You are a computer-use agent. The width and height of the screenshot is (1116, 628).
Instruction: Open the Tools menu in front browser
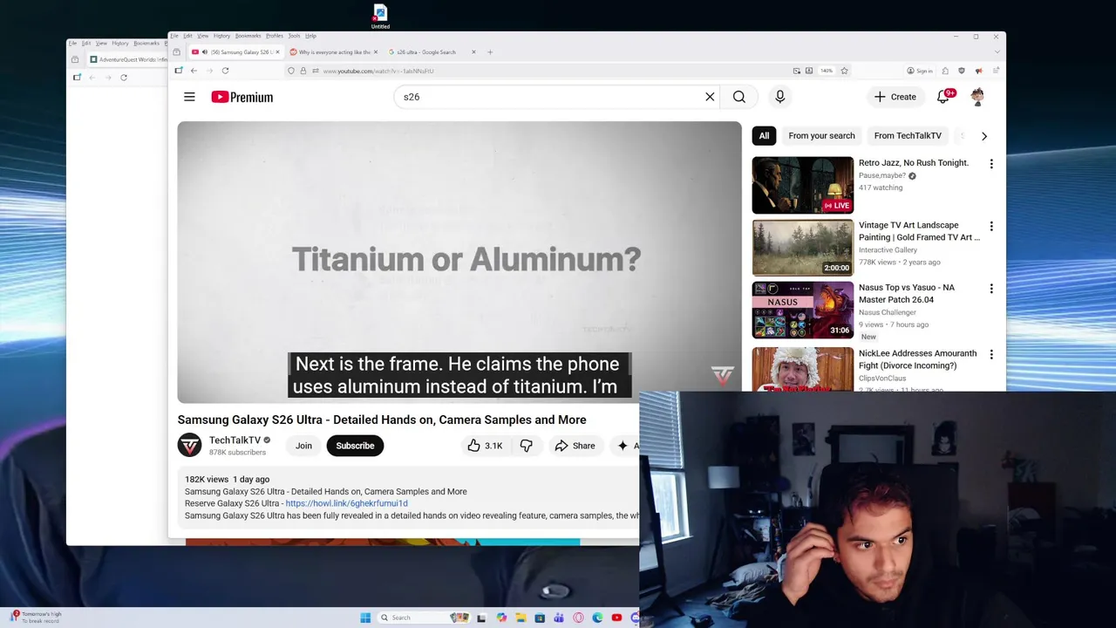(x=294, y=36)
